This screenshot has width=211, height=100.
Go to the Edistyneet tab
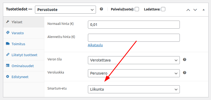[x=24, y=77]
